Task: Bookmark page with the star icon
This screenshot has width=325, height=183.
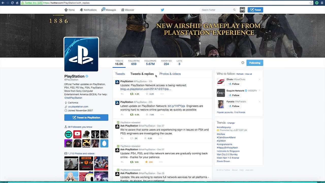Action: 311,3
